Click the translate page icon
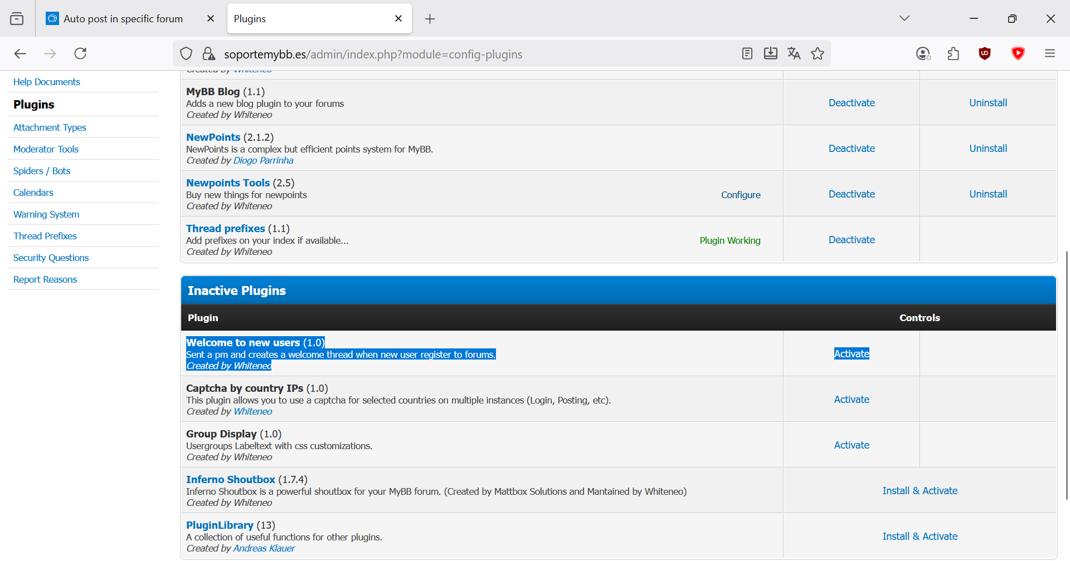Viewport: 1070px width, 561px height. click(x=794, y=53)
